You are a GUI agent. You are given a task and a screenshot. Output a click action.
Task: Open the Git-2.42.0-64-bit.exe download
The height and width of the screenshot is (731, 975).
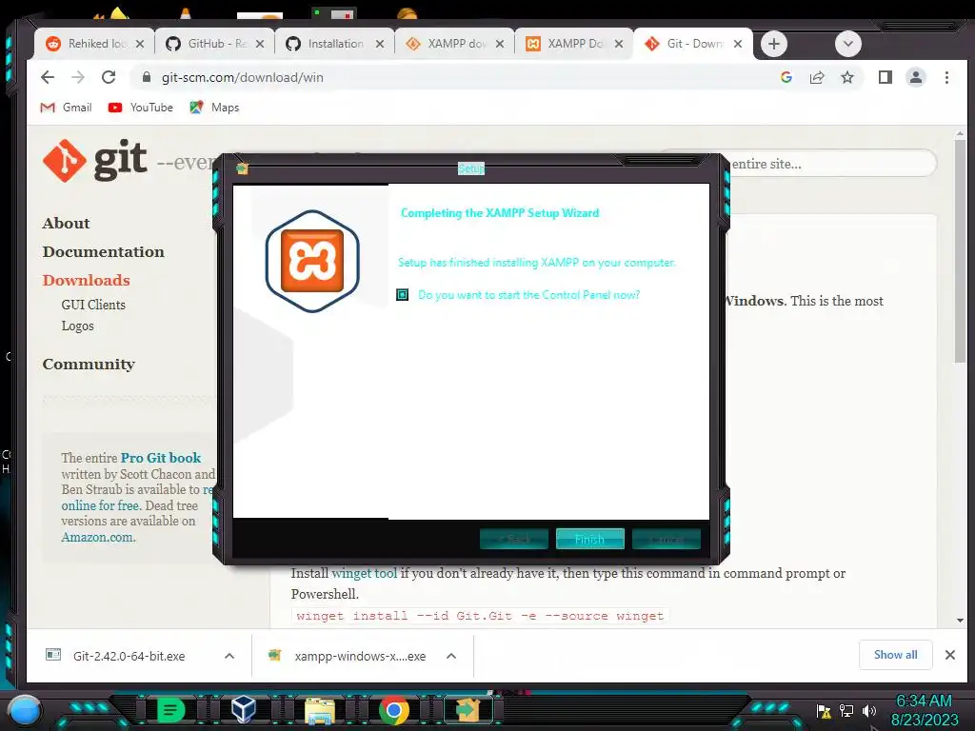pyautogui.click(x=129, y=656)
